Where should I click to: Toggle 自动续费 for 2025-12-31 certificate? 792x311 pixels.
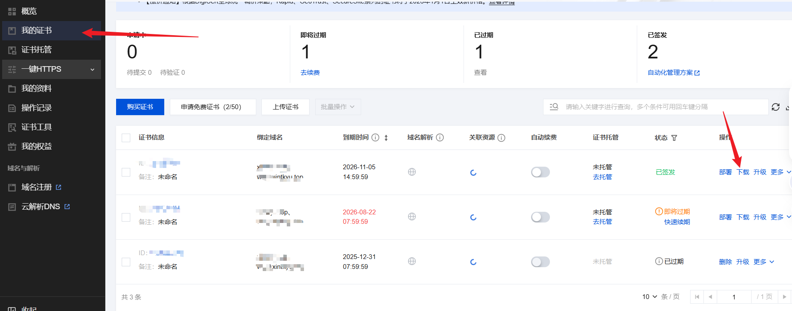coord(540,262)
